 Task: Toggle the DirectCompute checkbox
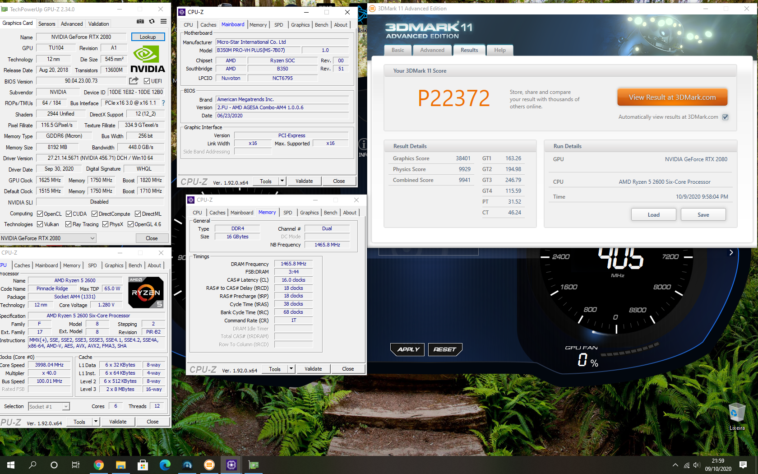coord(94,214)
